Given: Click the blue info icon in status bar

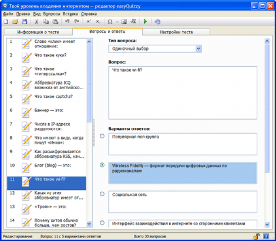Looking at the screenshot, I should 266,236.
